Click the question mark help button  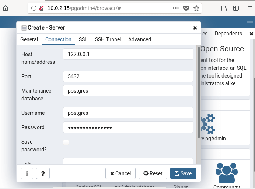43,173
